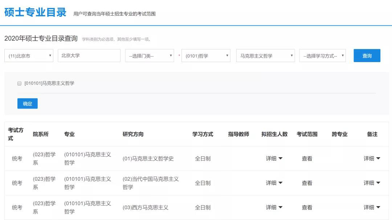The height and width of the screenshot is (220, 392).
Task: View 考试范围 for 西方马克思主义 direction
Action: [307, 207]
